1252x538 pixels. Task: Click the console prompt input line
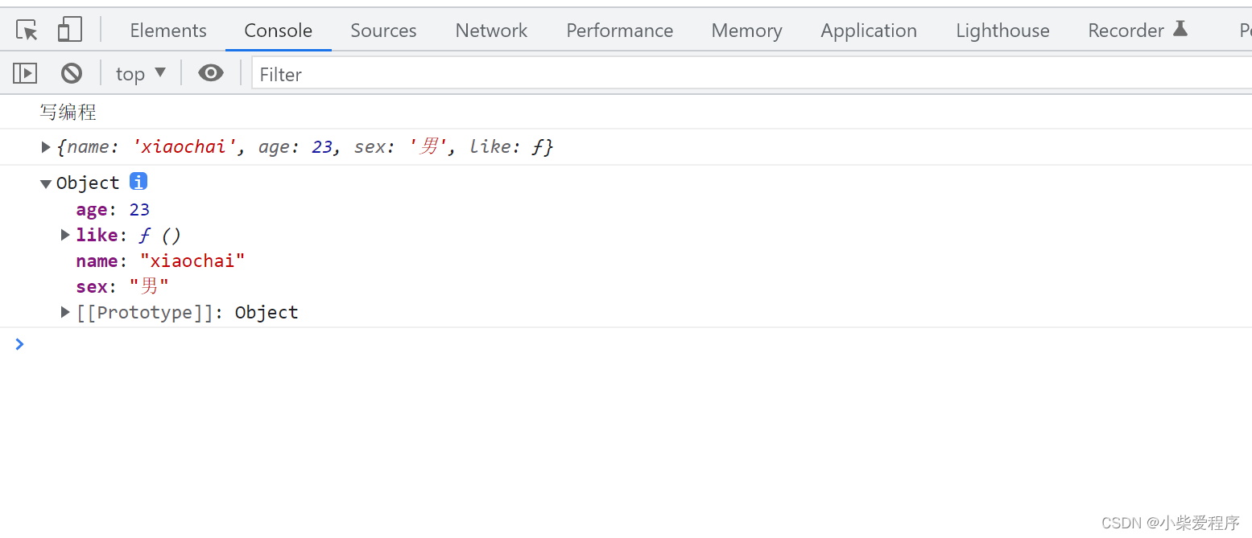[636, 344]
